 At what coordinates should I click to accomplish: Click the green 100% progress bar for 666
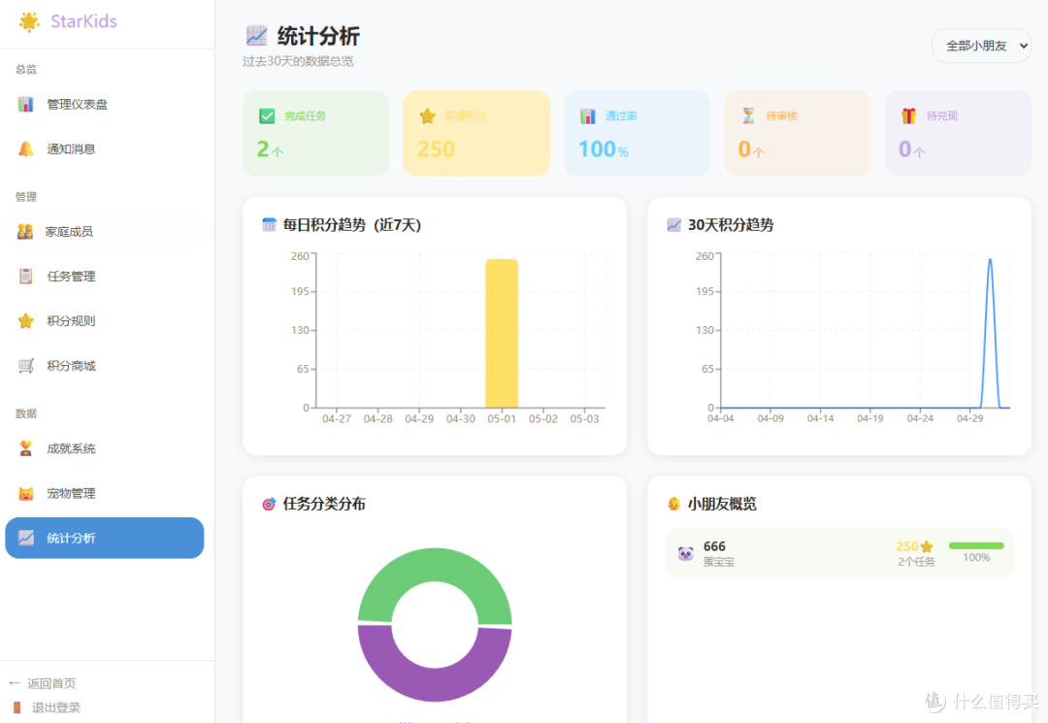976,546
